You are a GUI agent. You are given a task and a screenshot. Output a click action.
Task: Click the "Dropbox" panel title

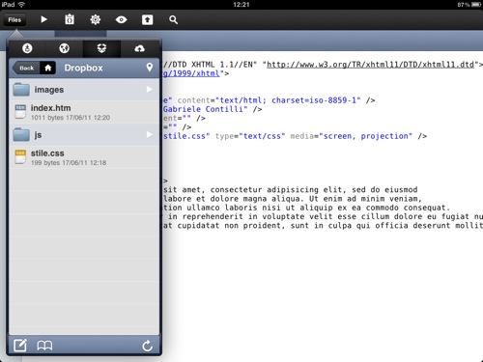(83, 68)
